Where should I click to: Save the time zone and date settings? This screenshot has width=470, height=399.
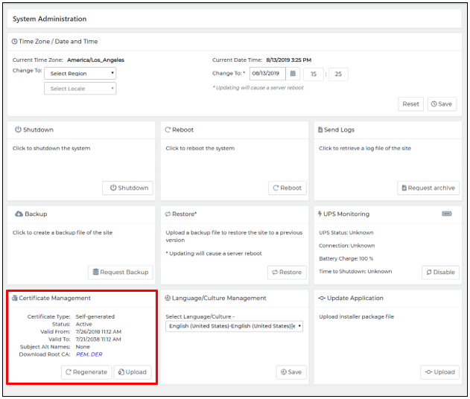pyautogui.click(x=442, y=104)
